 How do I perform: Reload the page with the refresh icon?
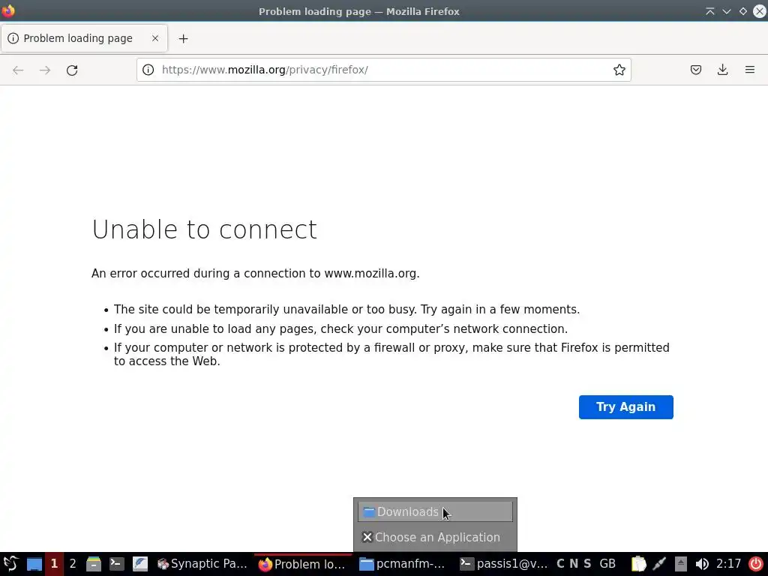click(72, 70)
